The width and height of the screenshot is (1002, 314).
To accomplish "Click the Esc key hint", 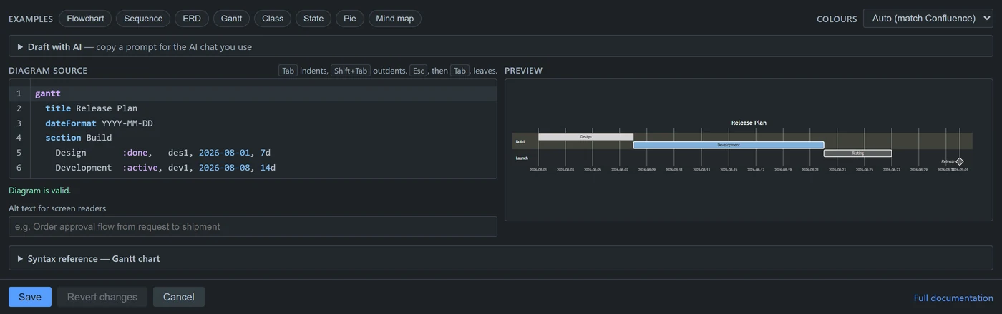I will click(x=418, y=71).
